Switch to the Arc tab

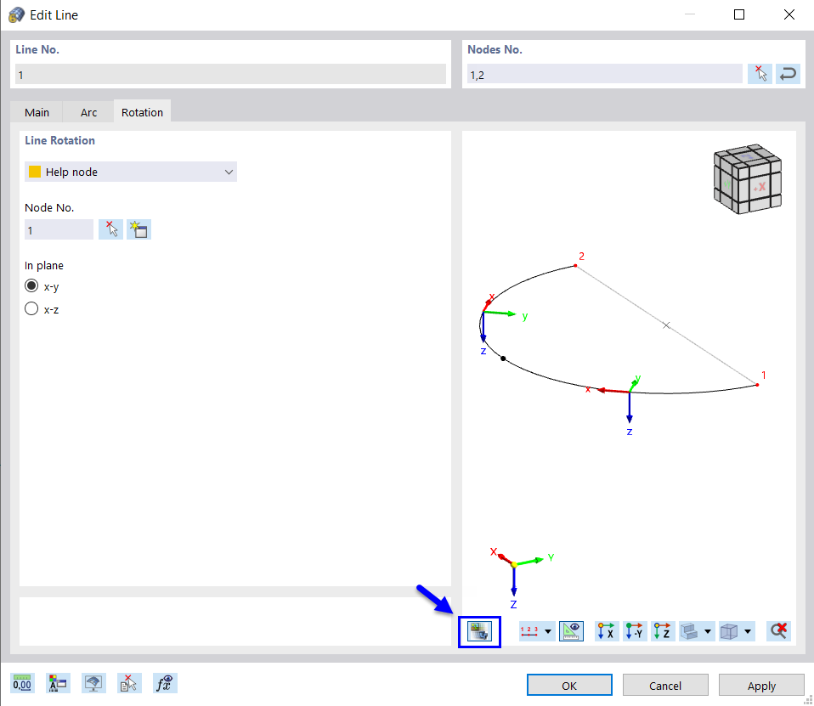88,111
